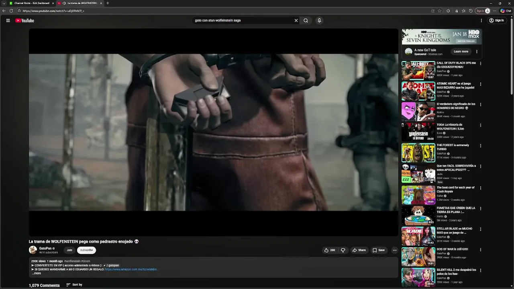
Task: Share the Wolfenstein video
Action: (359, 250)
